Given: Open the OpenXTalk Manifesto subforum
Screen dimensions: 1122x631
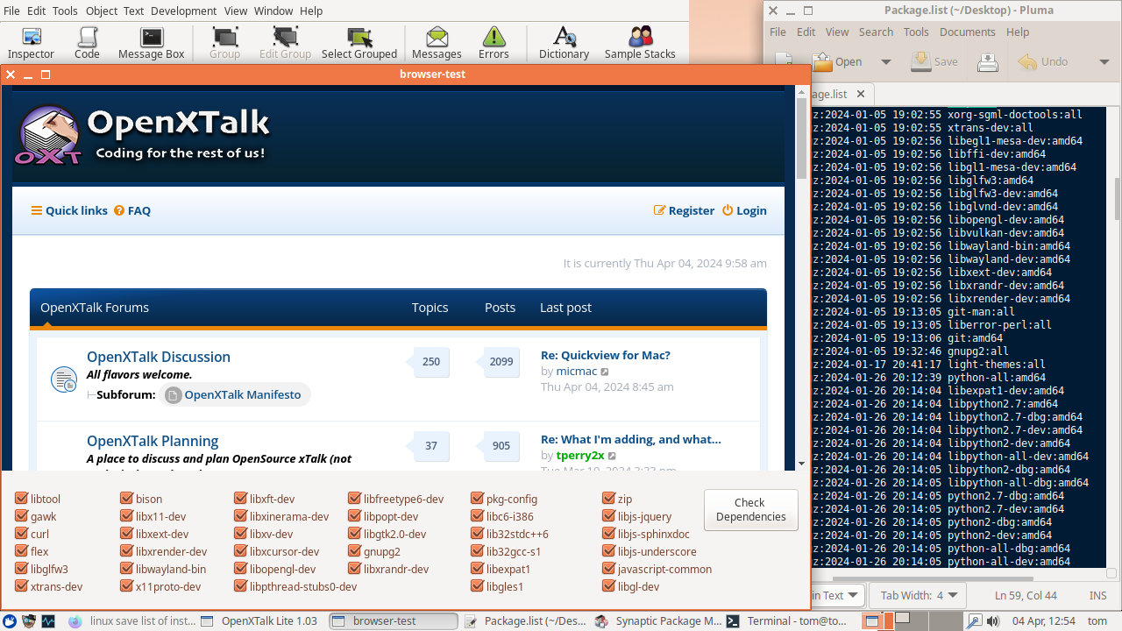Looking at the screenshot, I should (234, 394).
